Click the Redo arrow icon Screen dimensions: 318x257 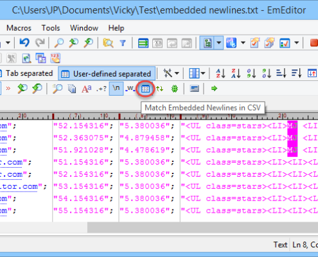[x=40, y=43]
